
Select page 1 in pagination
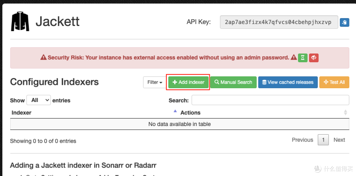pyautogui.click(x=323, y=140)
